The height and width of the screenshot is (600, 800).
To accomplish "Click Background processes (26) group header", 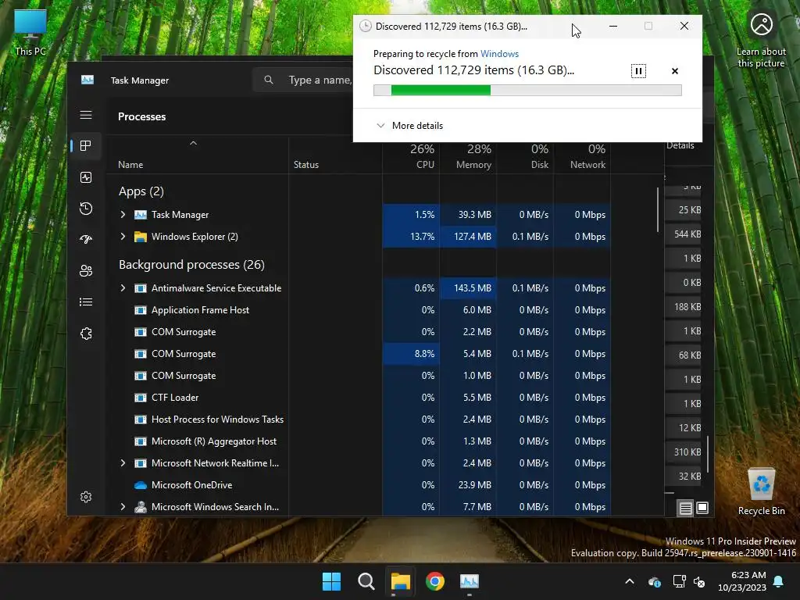I will (x=192, y=265).
